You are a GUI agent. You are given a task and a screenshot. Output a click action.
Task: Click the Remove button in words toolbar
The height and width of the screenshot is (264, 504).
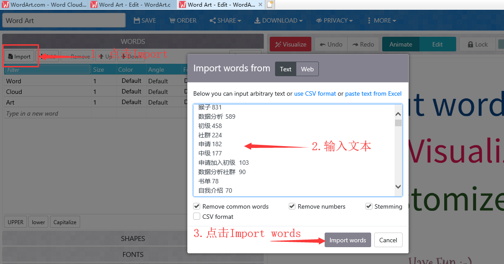point(77,57)
